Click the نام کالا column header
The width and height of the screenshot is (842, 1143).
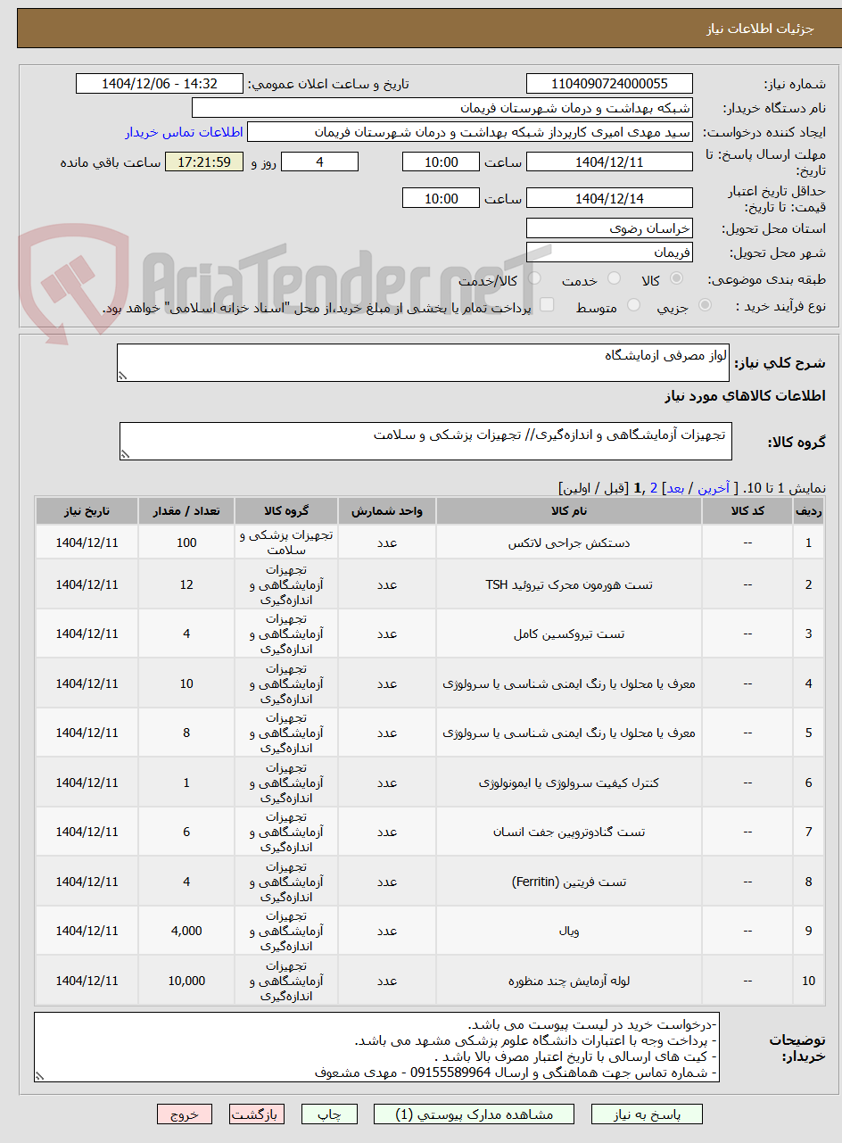point(569,511)
